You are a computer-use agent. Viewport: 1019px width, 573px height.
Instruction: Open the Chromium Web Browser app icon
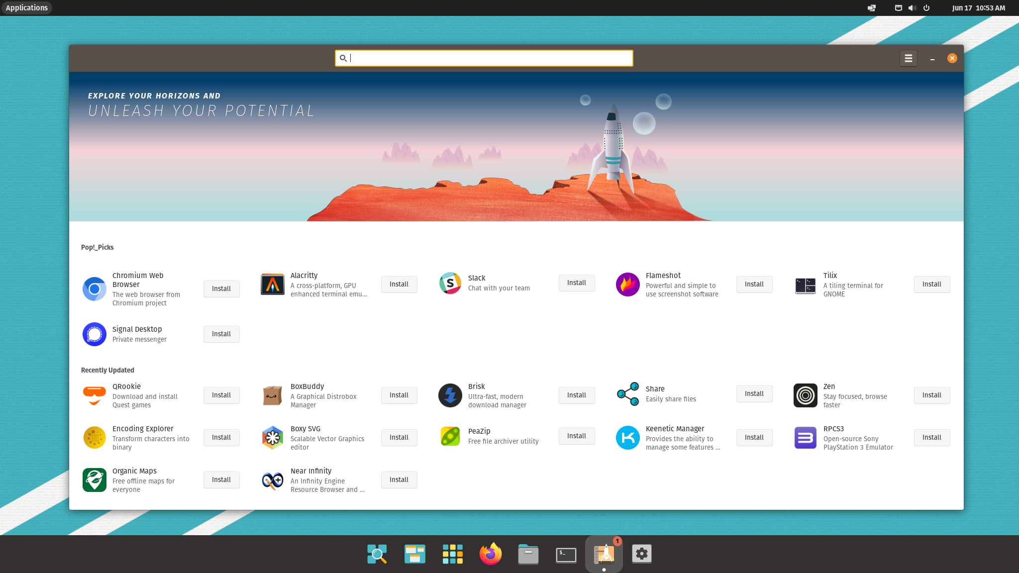[x=95, y=289]
